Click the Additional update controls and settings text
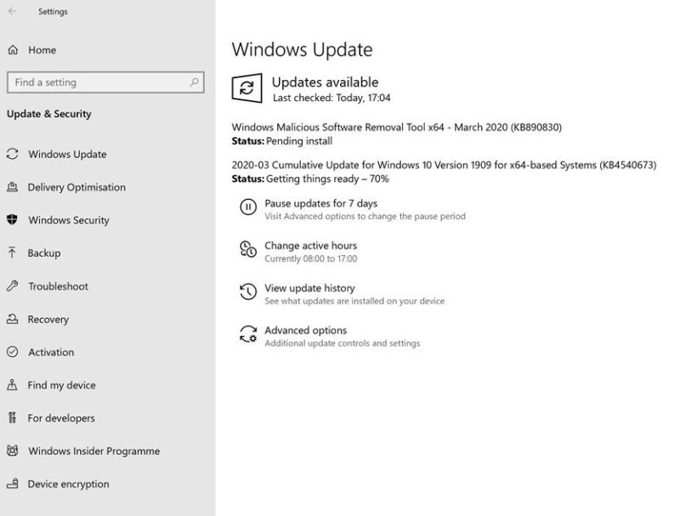 [343, 343]
